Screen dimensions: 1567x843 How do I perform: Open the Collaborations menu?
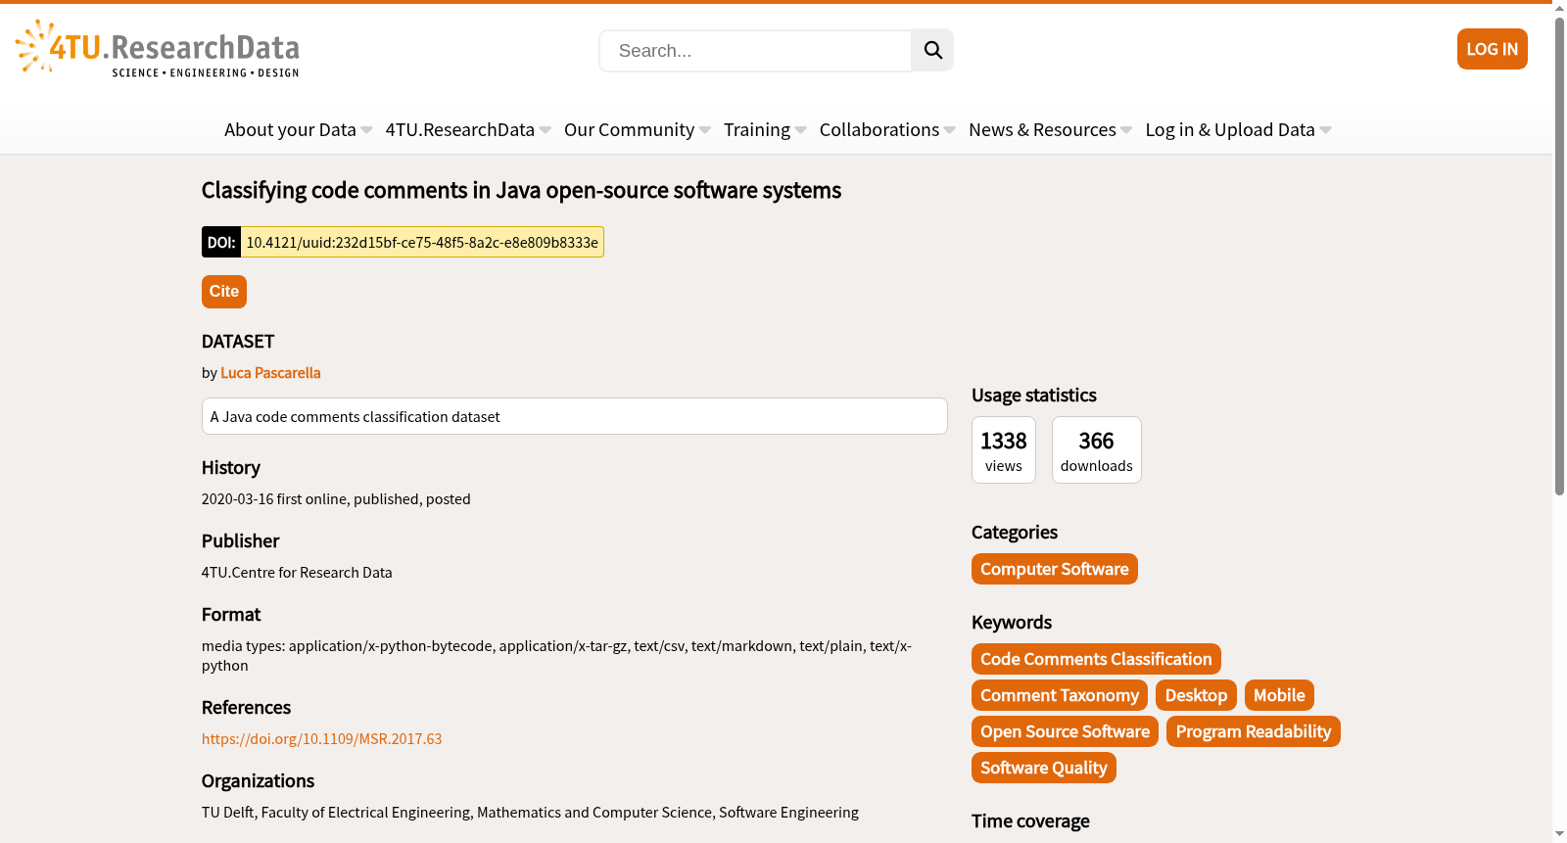click(887, 129)
